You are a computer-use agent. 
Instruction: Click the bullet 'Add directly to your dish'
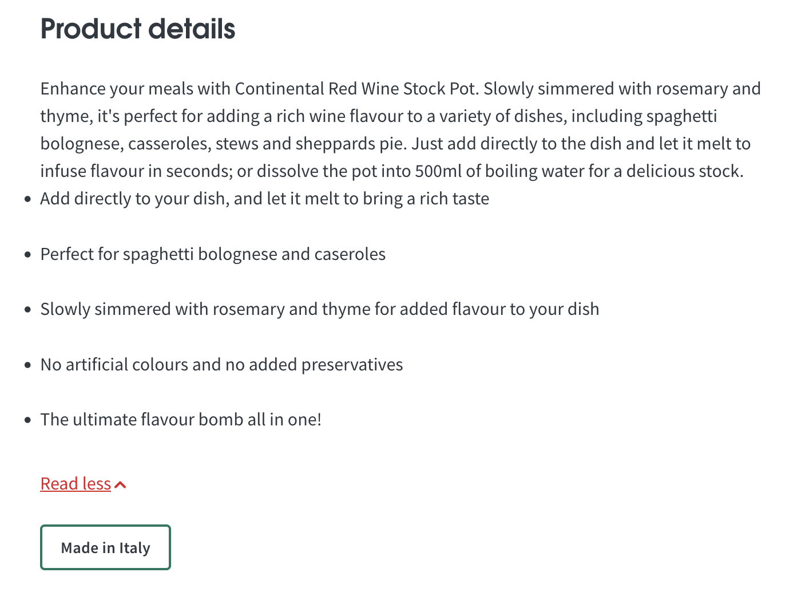pos(264,199)
